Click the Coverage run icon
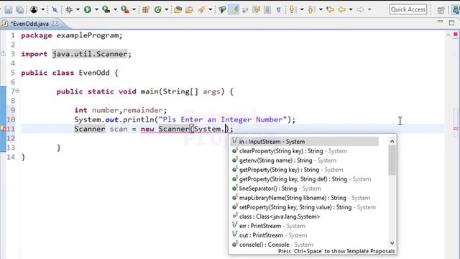This screenshot has width=460, height=259. click(x=106, y=9)
